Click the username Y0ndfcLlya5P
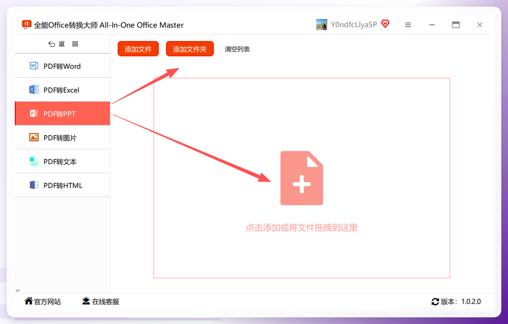Viewport: 508px width, 324px height. 354,25
